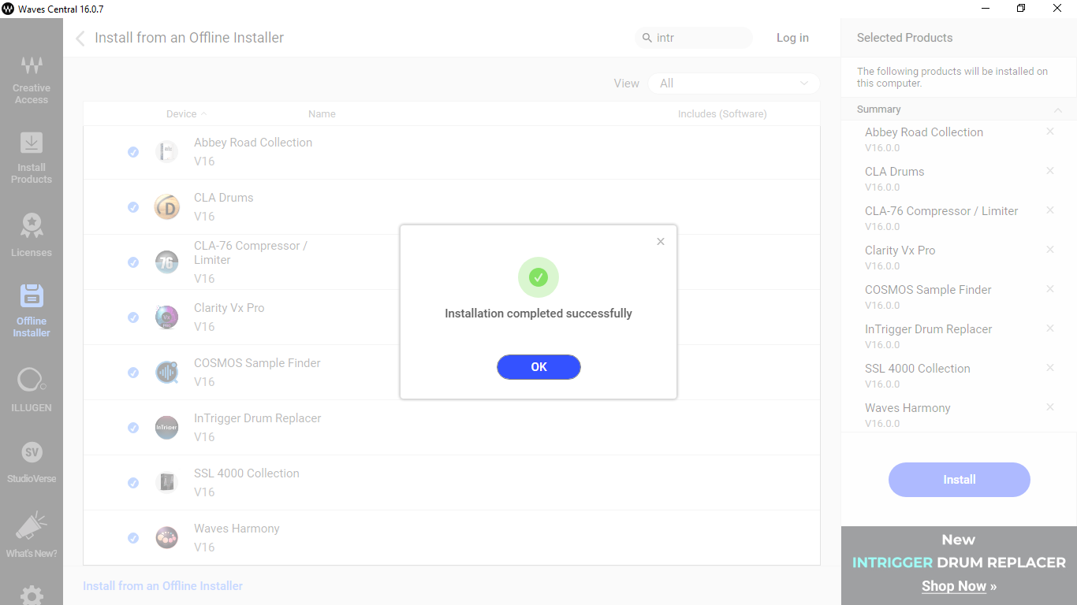Select InTrigger Drum Replacer name in list
1077x605 pixels.
pyautogui.click(x=258, y=418)
